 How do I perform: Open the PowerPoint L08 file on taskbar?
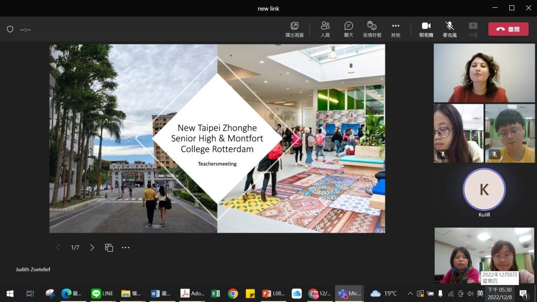pos(273,294)
